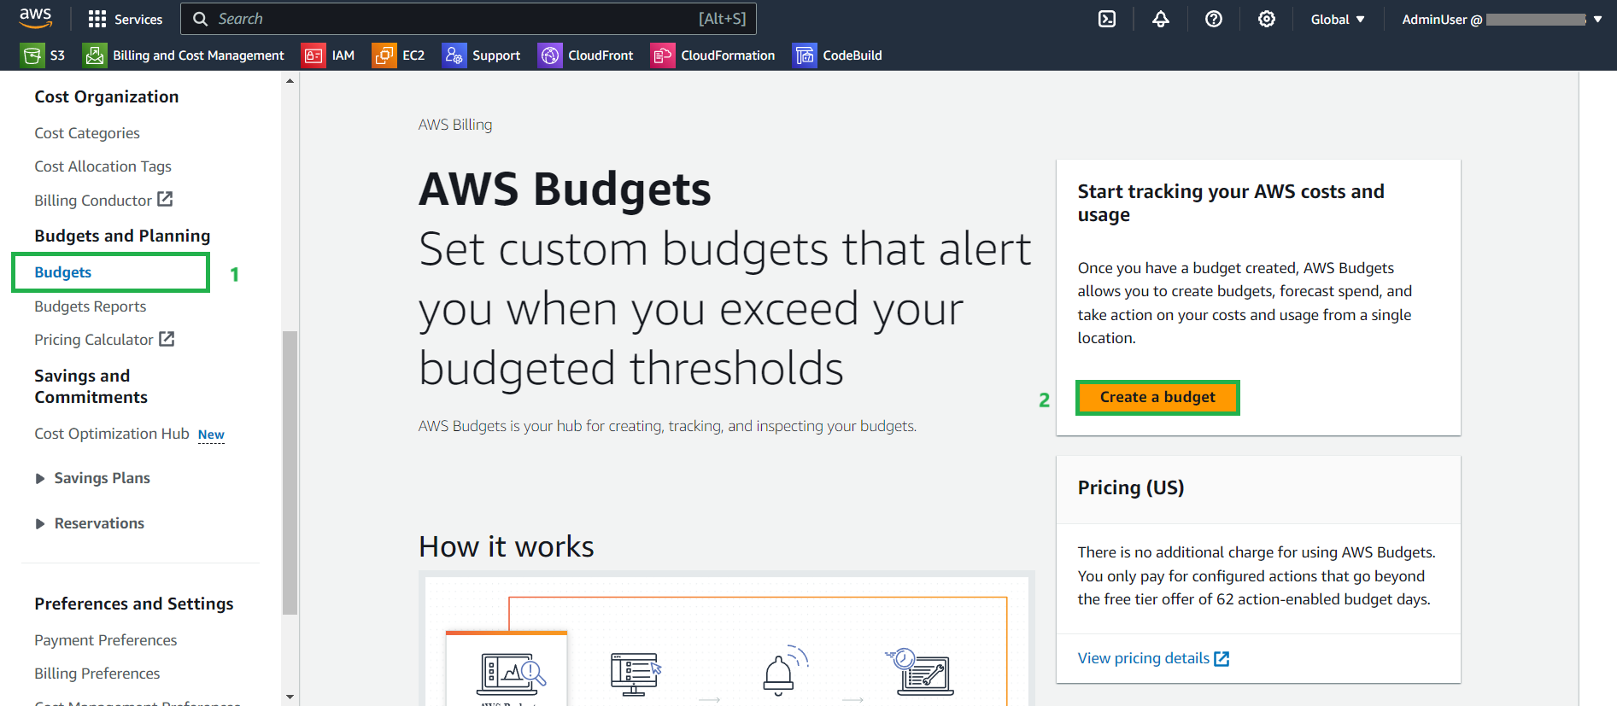
Task: Open the S3 shortcut icon
Action: tap(32, 55)
